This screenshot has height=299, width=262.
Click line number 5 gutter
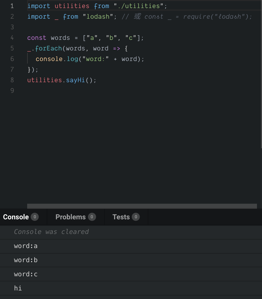point(12,48)
